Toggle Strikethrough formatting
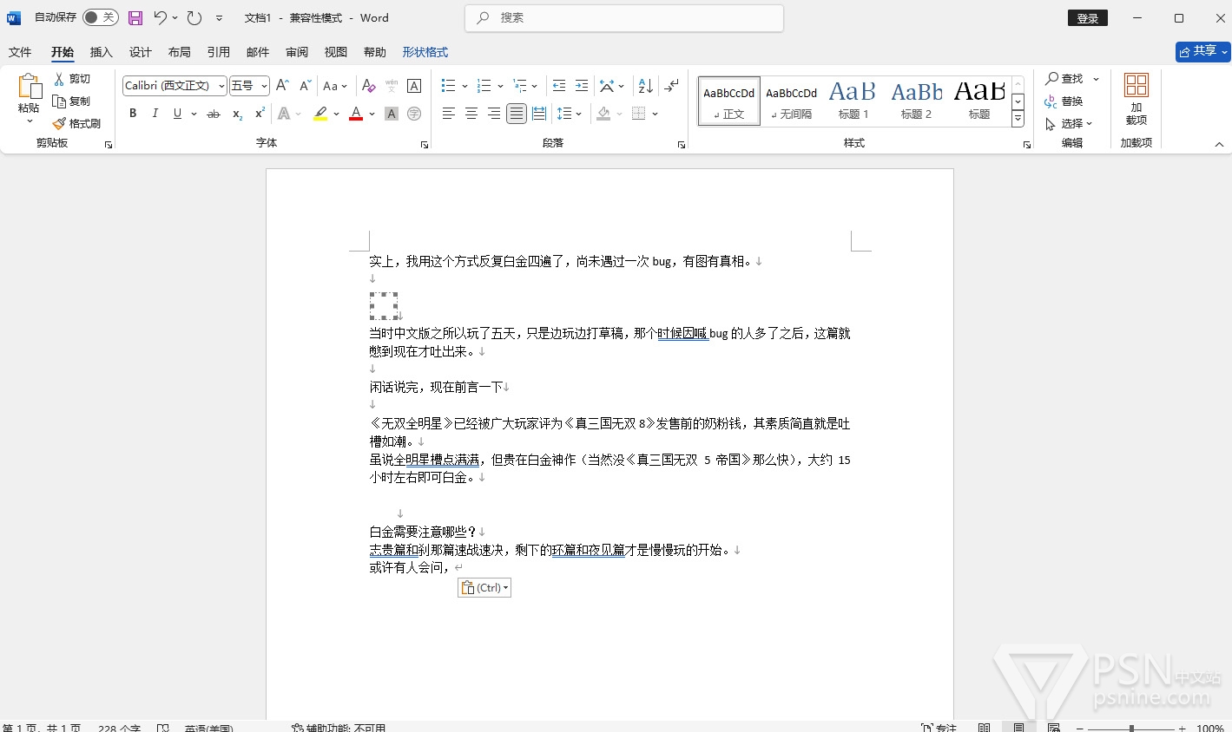Image resolution: width=1232 pixels, height=732 pixels. coord(214,114)
